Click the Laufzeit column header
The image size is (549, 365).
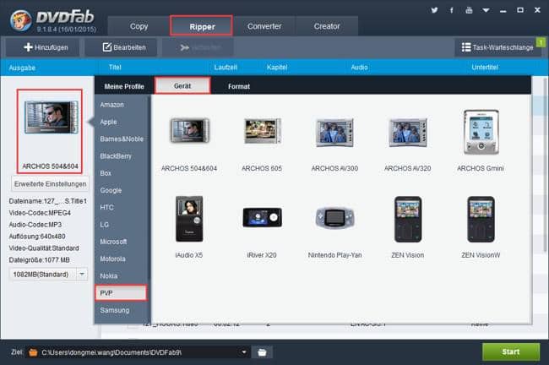pos(226,67)
